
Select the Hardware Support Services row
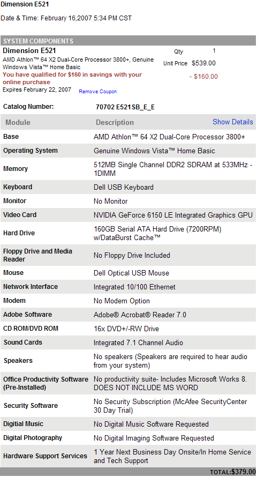(128, 456)
